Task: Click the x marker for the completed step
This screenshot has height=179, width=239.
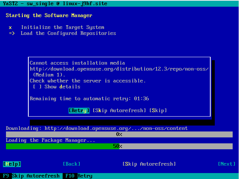Action: click(10, 27)
